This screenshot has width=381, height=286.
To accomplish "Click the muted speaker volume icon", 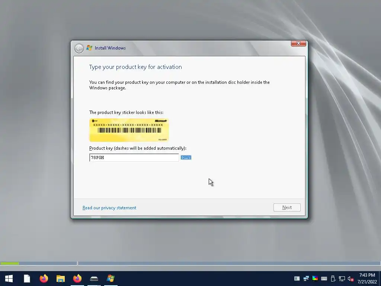I will (x=350, y=279).
